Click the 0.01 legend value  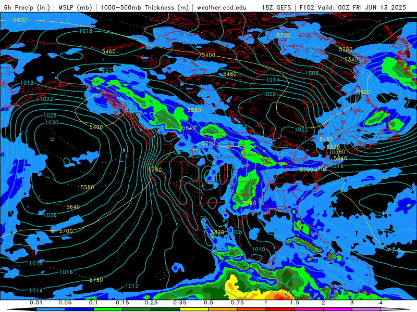[36, 303]
